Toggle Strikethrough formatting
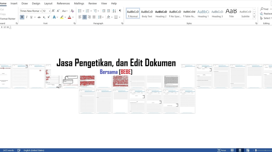The width and height of the screenshot is (272, 152). pos(39,17)
